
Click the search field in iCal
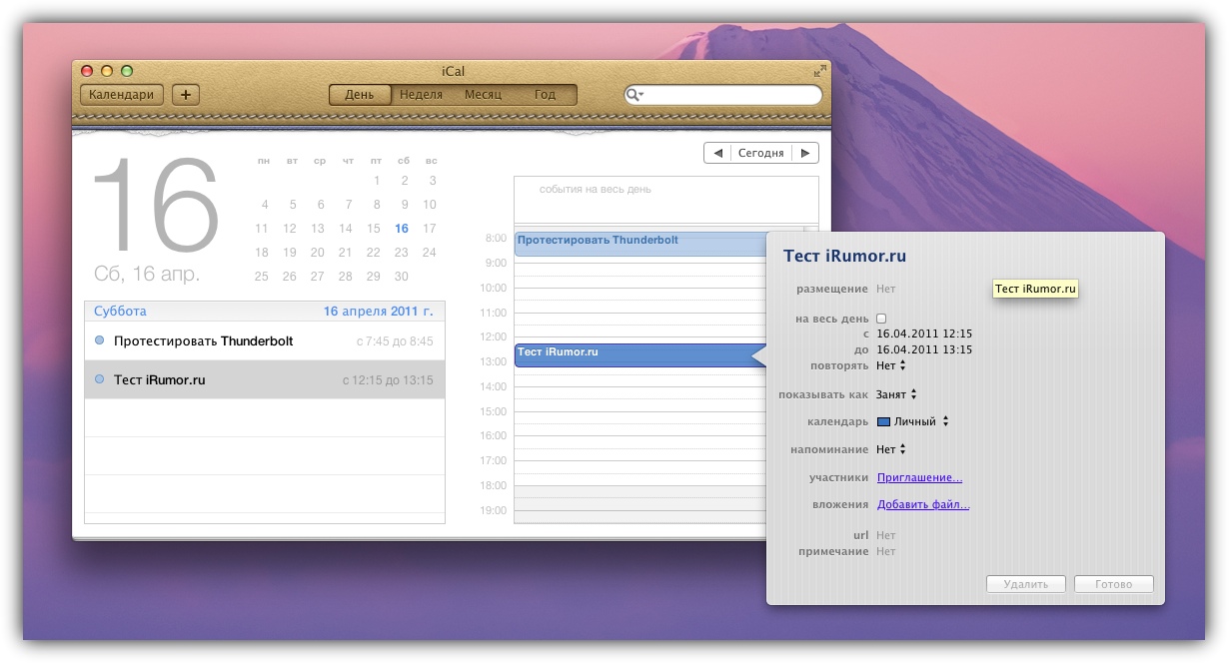722,95
